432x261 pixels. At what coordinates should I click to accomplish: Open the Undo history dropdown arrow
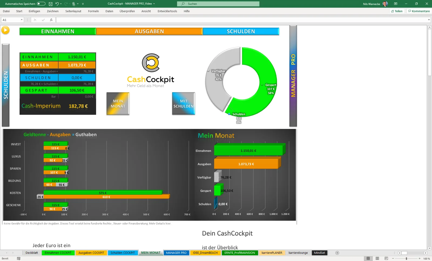click(x=61, y=4)
